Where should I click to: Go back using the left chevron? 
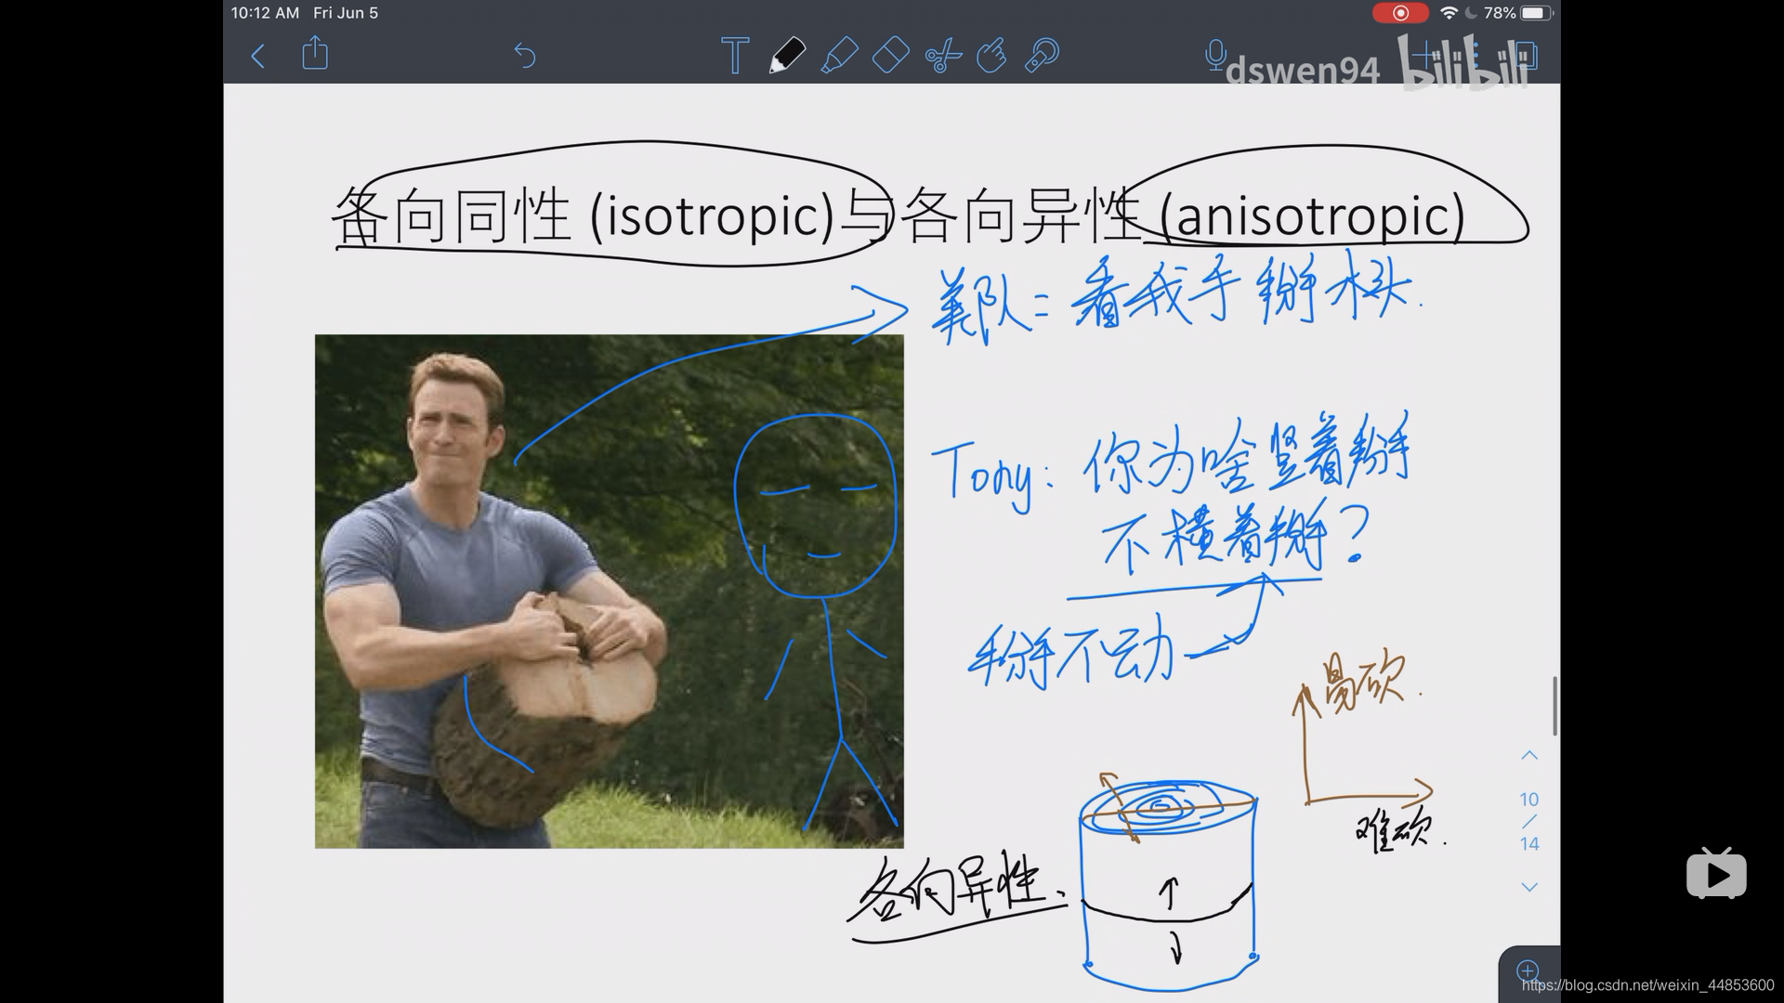(x=258, y=56)
